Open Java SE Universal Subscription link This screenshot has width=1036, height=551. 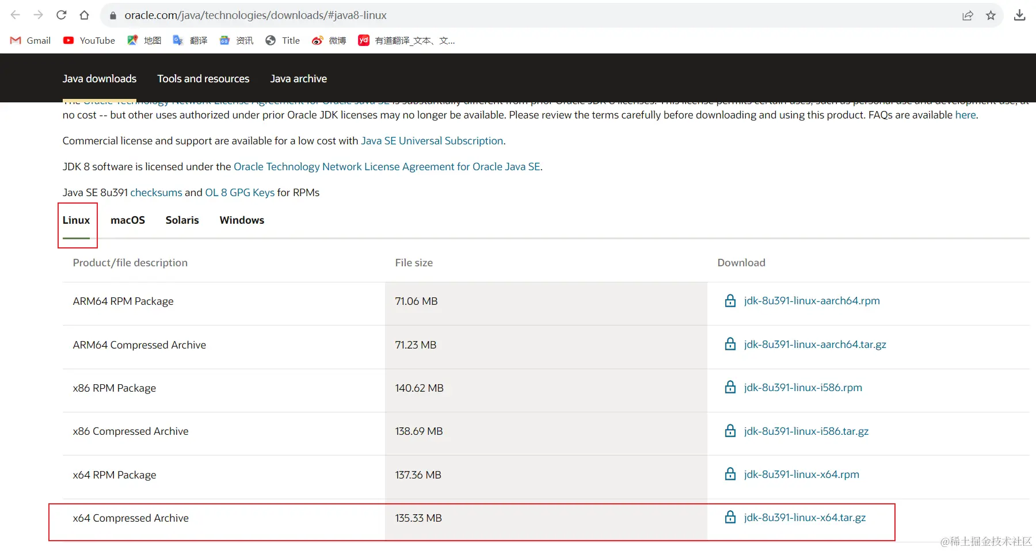(x=432, y=141)
